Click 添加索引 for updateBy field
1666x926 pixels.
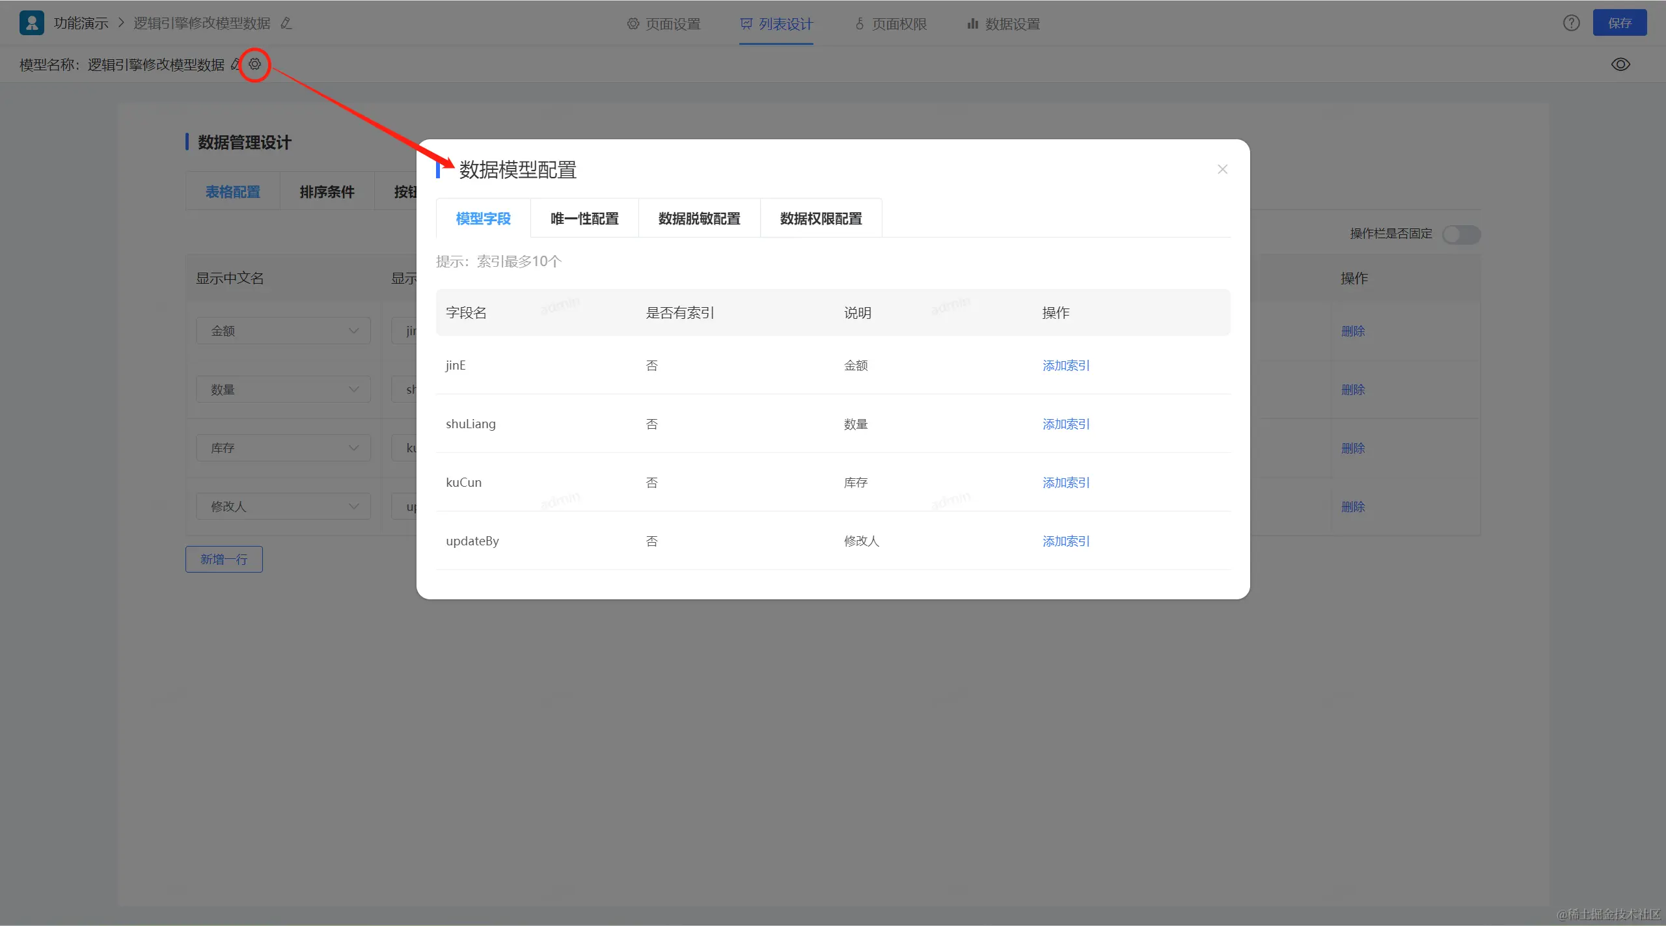[x=1065, y=541]
